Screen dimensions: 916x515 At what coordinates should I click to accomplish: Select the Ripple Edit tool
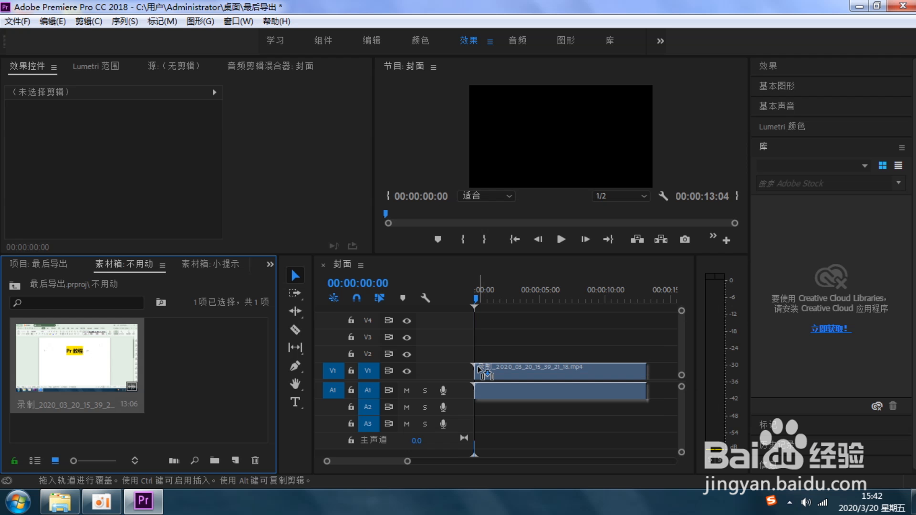pyautogui.click(x=295, y=311)
